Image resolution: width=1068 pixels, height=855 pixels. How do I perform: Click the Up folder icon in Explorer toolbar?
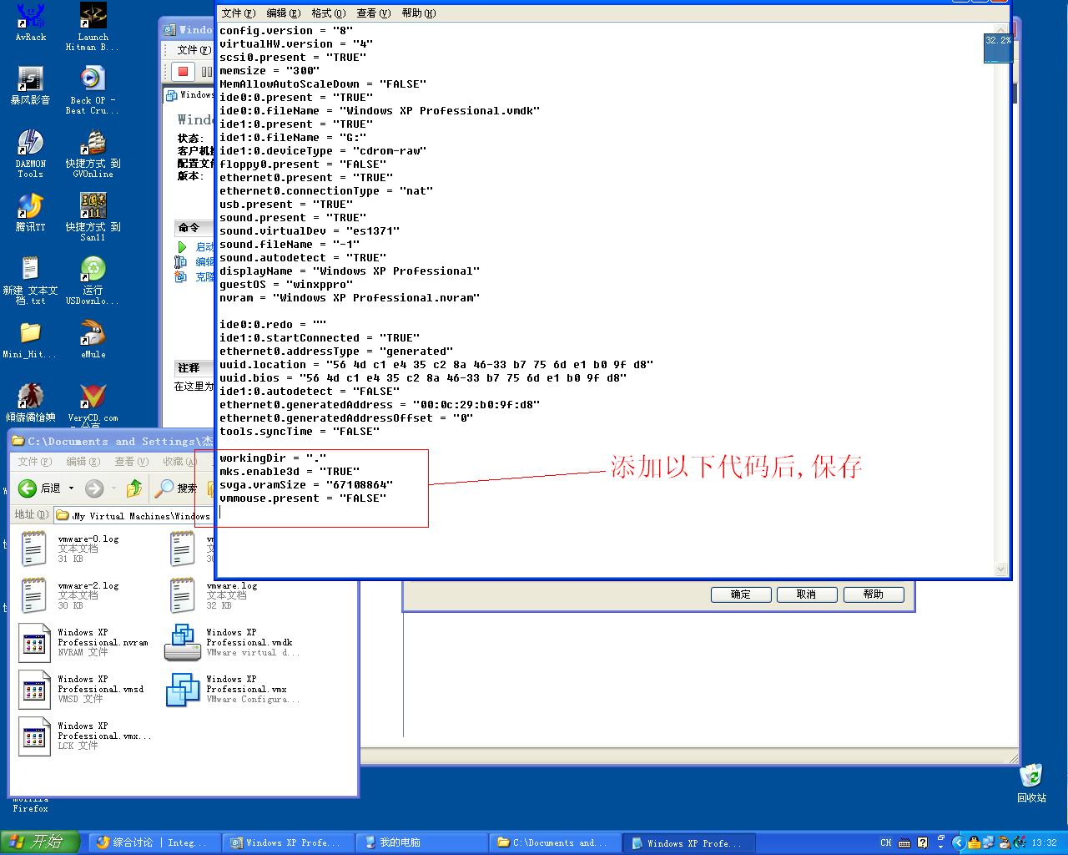tap(133, 488)
